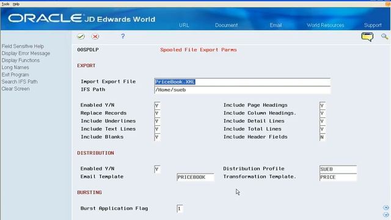Click the BURSTING section heading
The width and height of the screenshot is (391, 220).
pos(89,193)
